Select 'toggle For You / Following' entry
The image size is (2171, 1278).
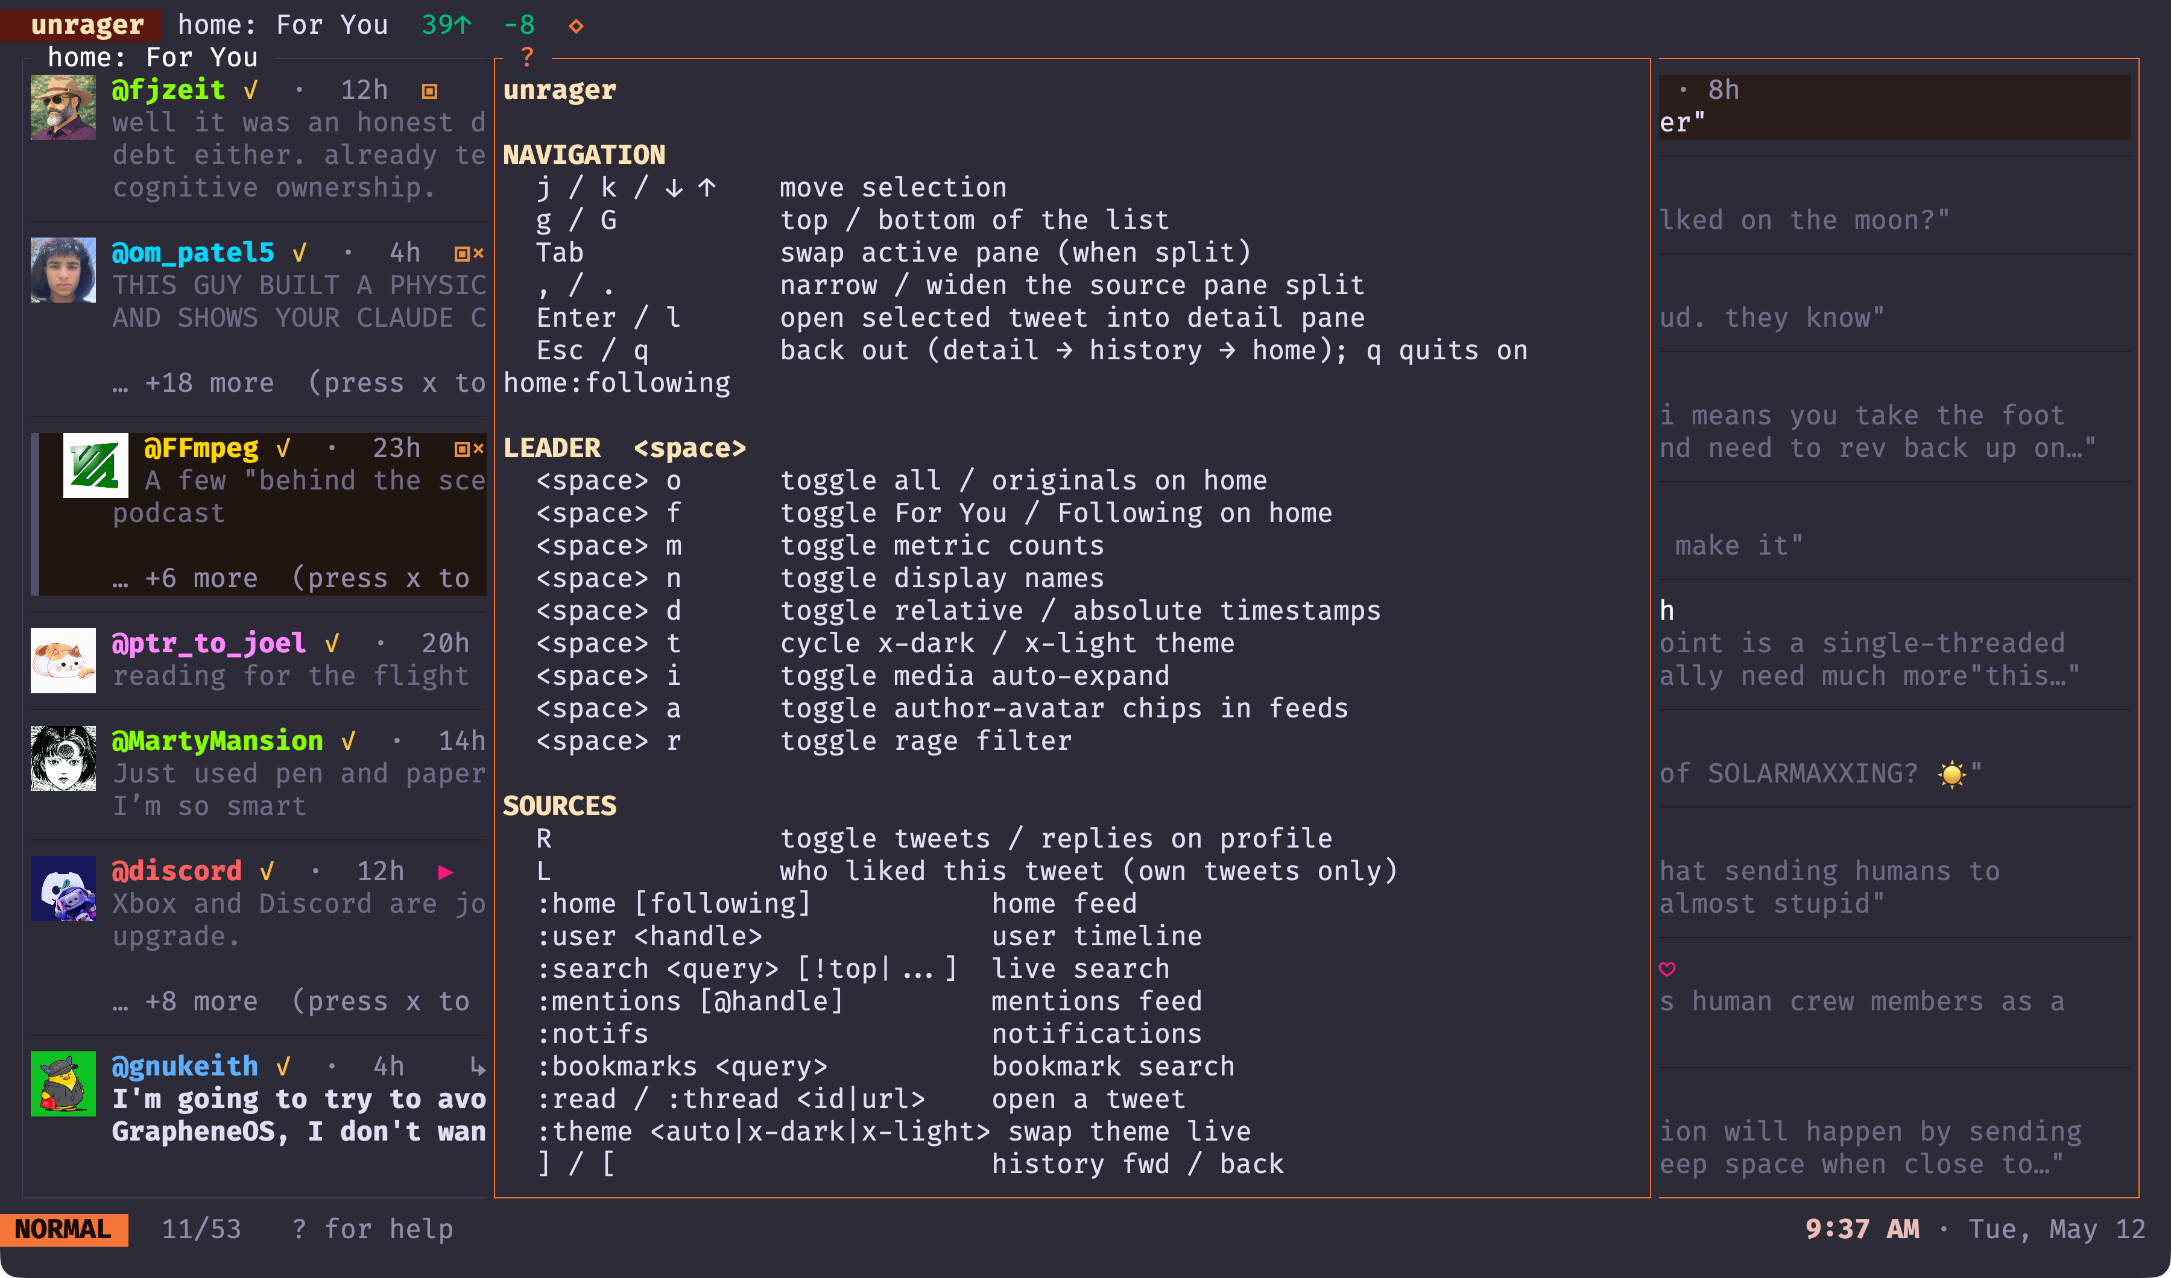click(x=934, y=513)
